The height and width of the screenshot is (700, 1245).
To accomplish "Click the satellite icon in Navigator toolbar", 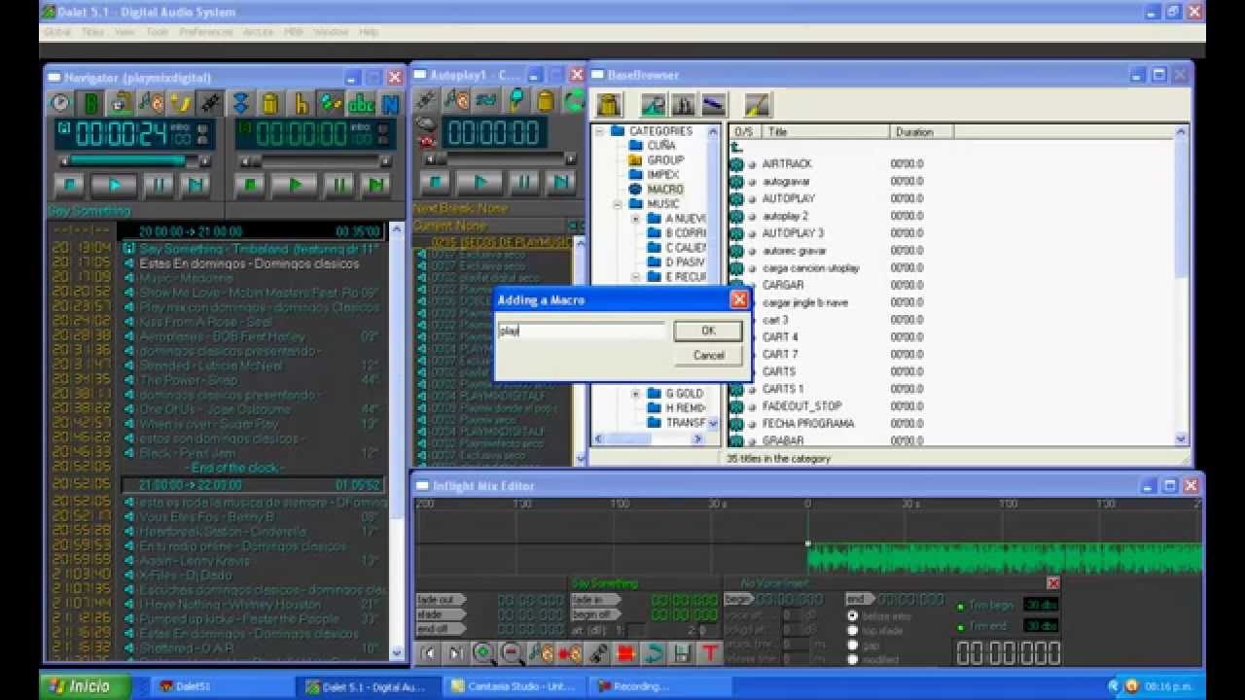I will [210, 102].
